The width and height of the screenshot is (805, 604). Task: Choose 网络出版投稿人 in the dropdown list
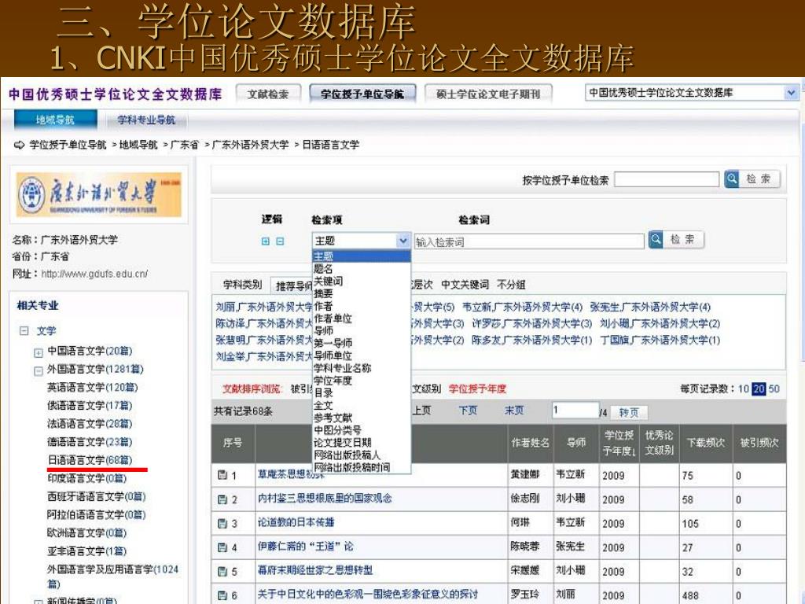pyautogui.click(x=347, y=455)
